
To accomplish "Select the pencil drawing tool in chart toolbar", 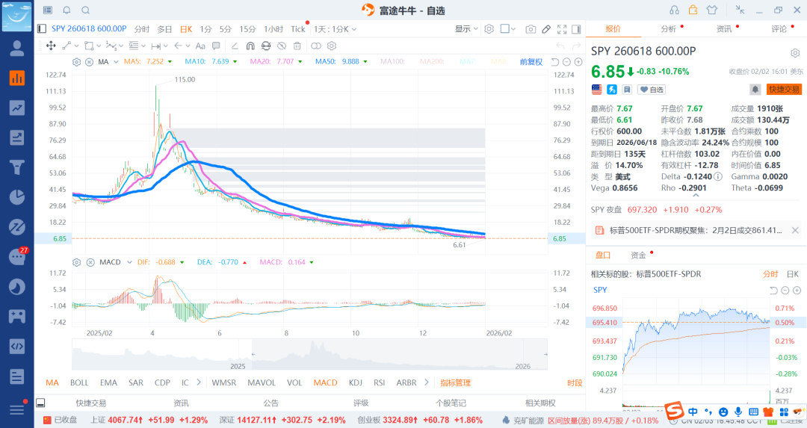I will [x=546, y=29].
